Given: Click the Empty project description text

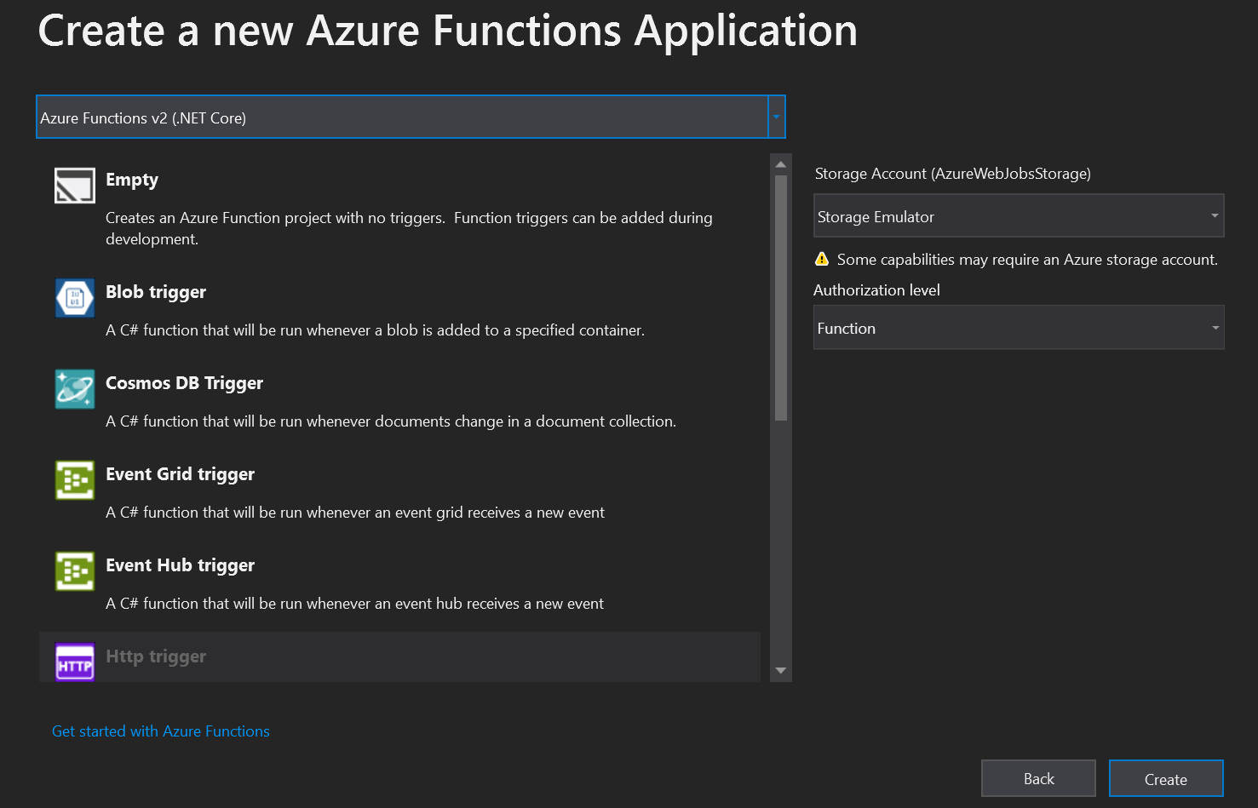Looking at the screenshot, I should (x=409, y=228).
